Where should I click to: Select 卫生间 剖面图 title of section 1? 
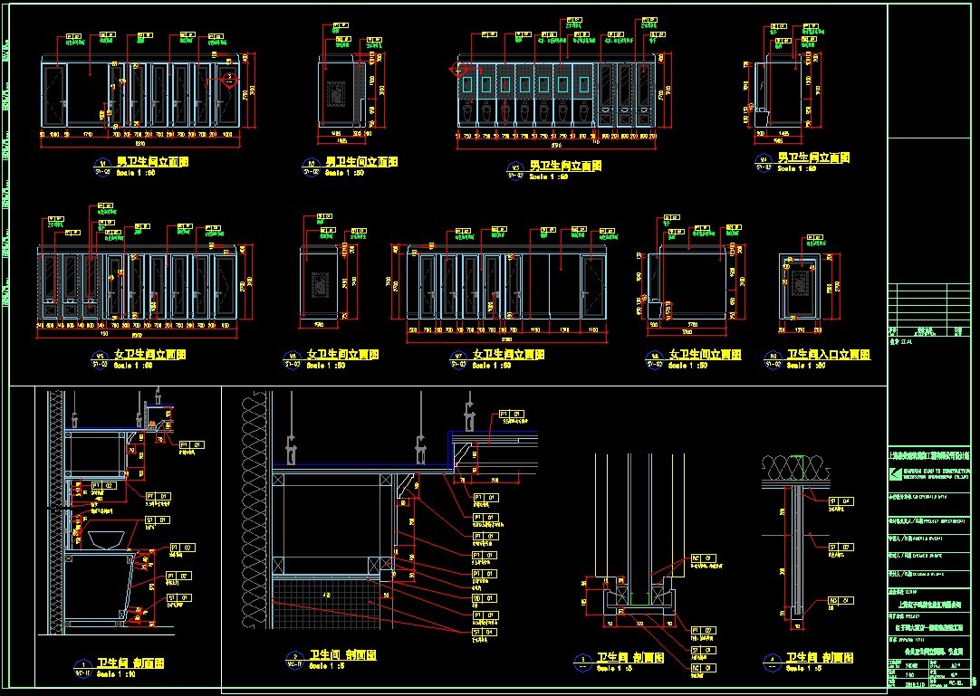click(x=130, y=663)
